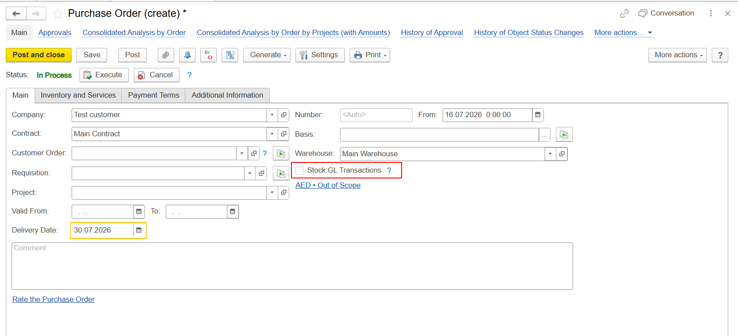Click the Delivery Date field showing 30.07.2026
Viewport: 738px width, 336px height.
(102, 230)
